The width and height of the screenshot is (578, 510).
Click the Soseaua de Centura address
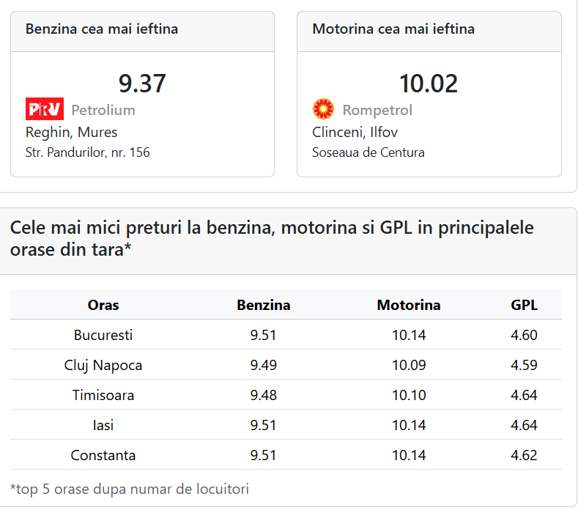click(368, 152)
